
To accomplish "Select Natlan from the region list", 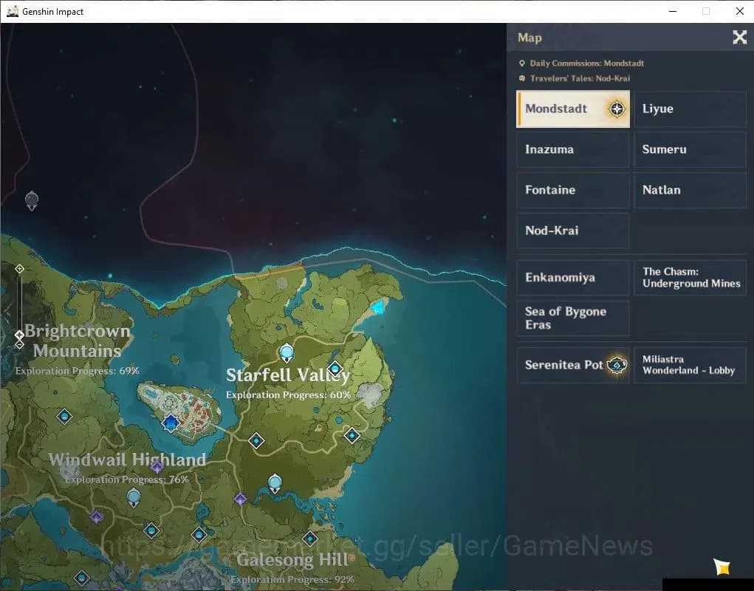I will point(690,190).
